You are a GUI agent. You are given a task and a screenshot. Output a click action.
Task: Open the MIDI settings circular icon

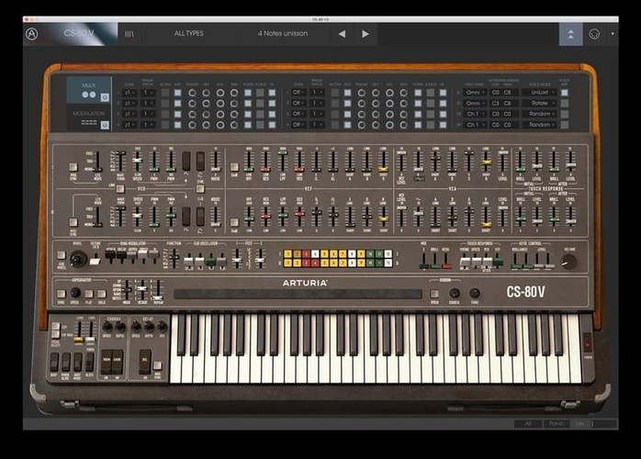[594, 34]
